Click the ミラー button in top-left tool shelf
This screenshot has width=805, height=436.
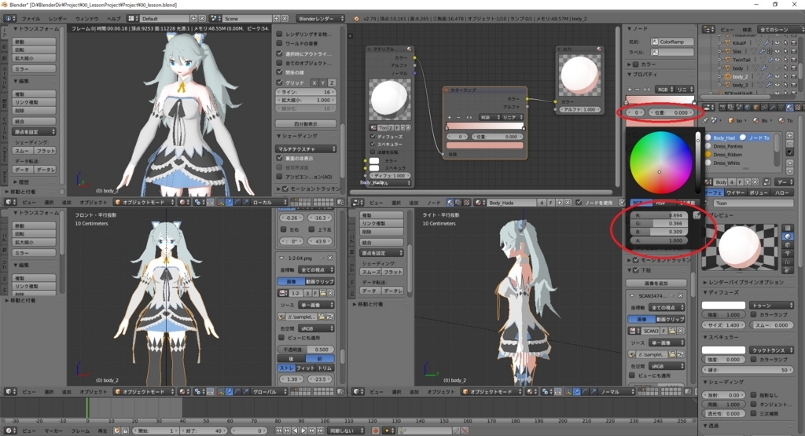tap(34, 68)
